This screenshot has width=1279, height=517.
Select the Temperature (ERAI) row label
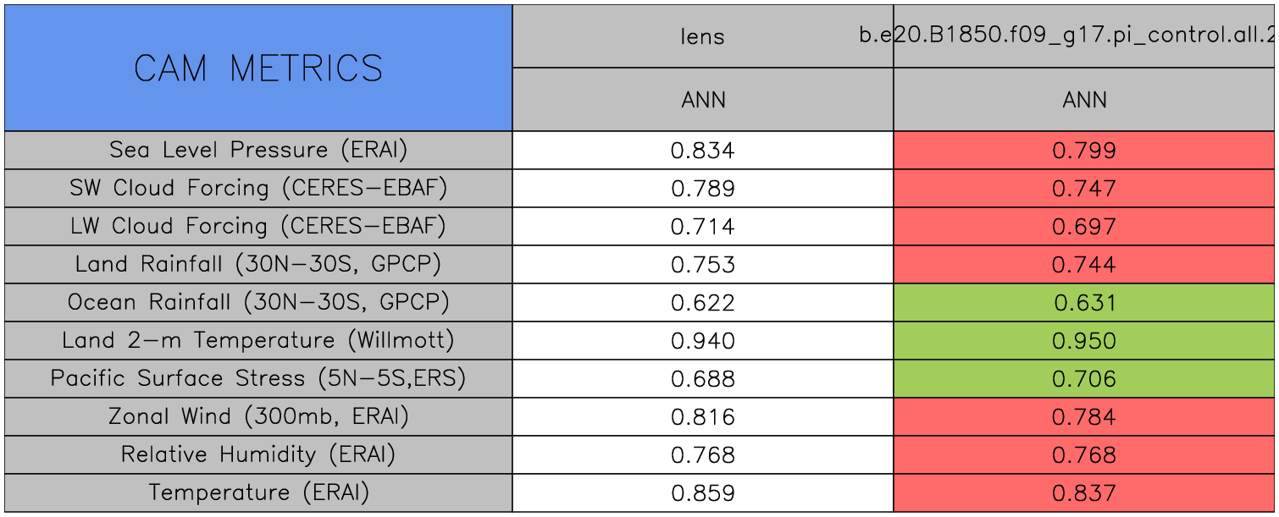[258, 492]
